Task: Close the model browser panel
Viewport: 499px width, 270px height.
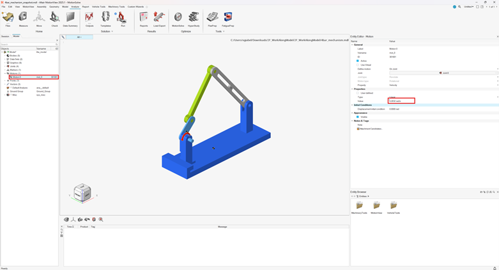Action: 57,40
